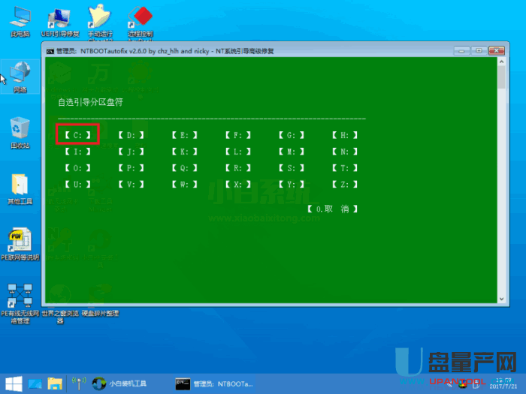Click the 0.取消 cancel option
Screen dimensions: 526x394
[x=332, y=209]
